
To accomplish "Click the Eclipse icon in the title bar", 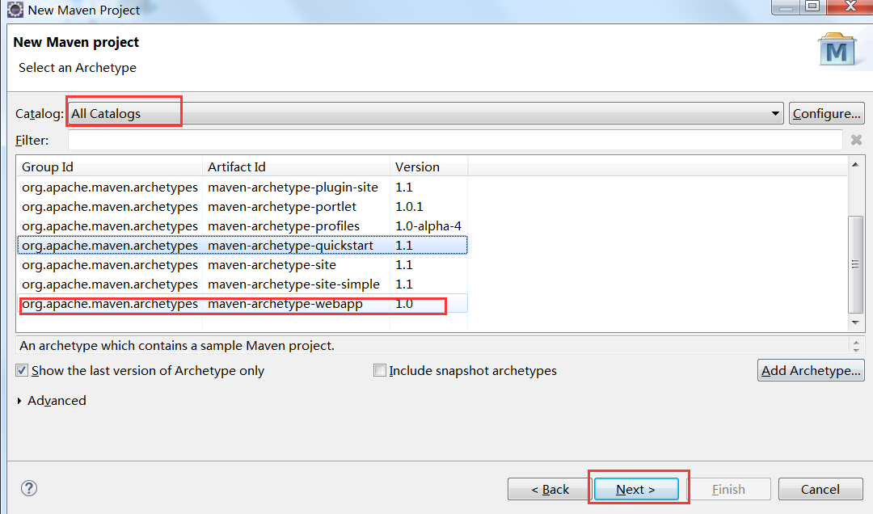I will [15, 10].
